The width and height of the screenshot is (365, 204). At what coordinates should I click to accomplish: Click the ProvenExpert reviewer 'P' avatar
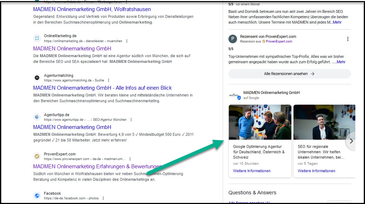(232, 39)
